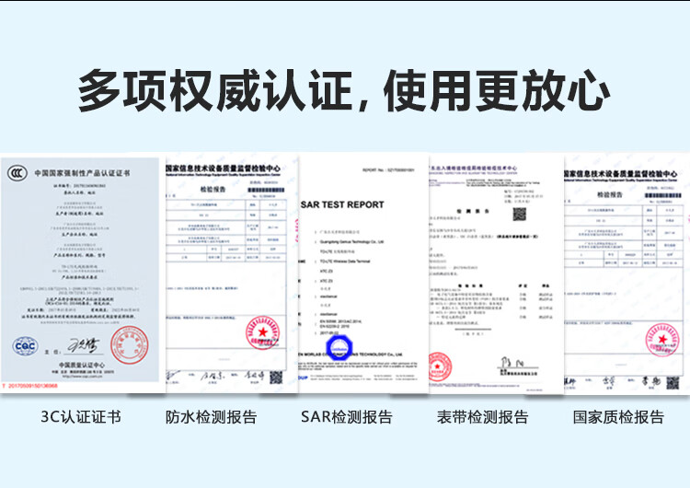This screenshot has height=488, width=690.
Task: Click the 3C认证证书 caption
Action: (81, 417)
